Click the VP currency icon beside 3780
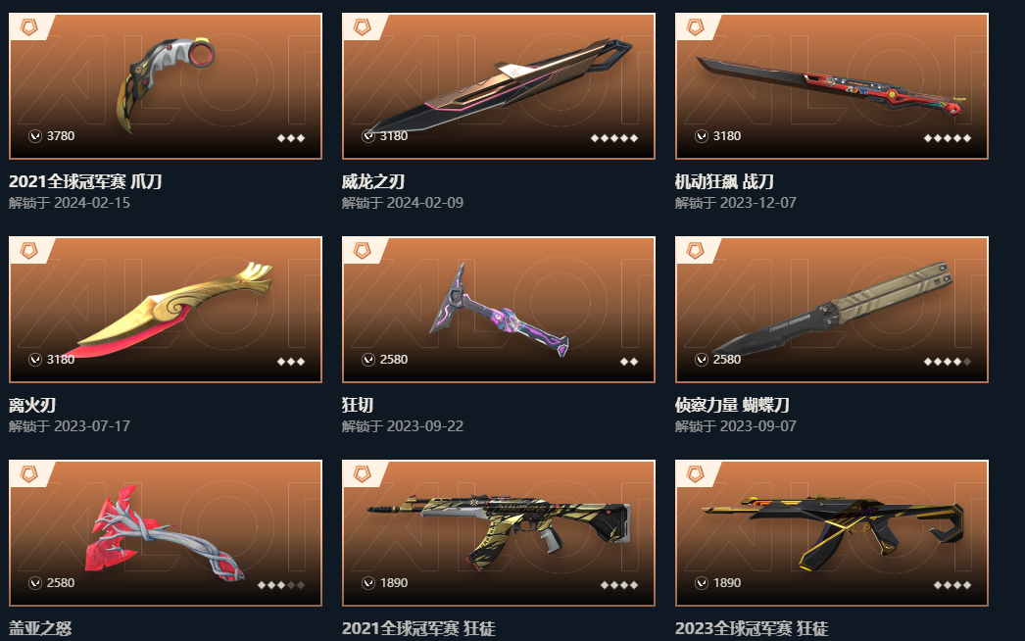The image size is (1025, 641). [x=35, y=136]
